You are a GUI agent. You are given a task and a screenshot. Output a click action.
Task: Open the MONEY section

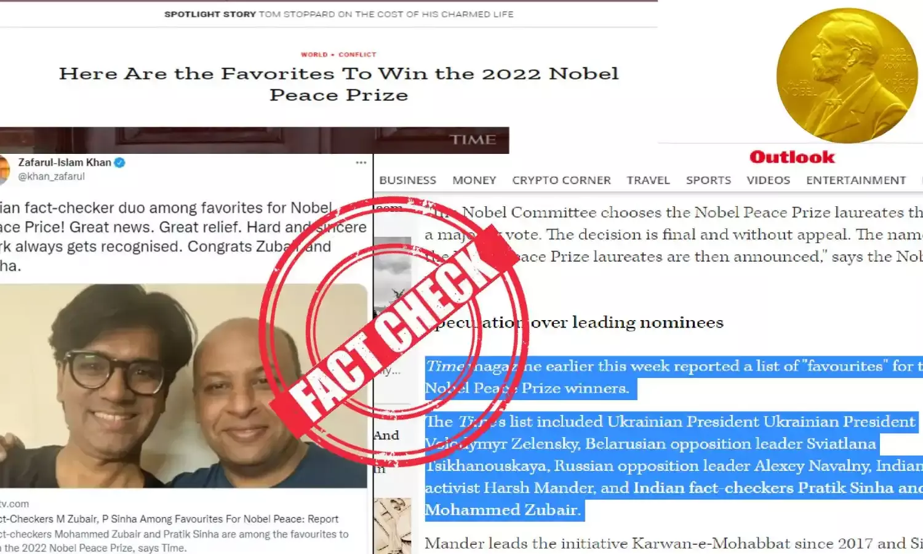(474, 180)
